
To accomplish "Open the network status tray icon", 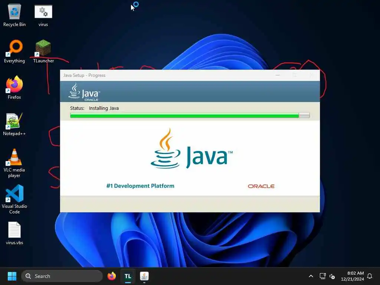I will pyautogui.click(x=322, y=276).
